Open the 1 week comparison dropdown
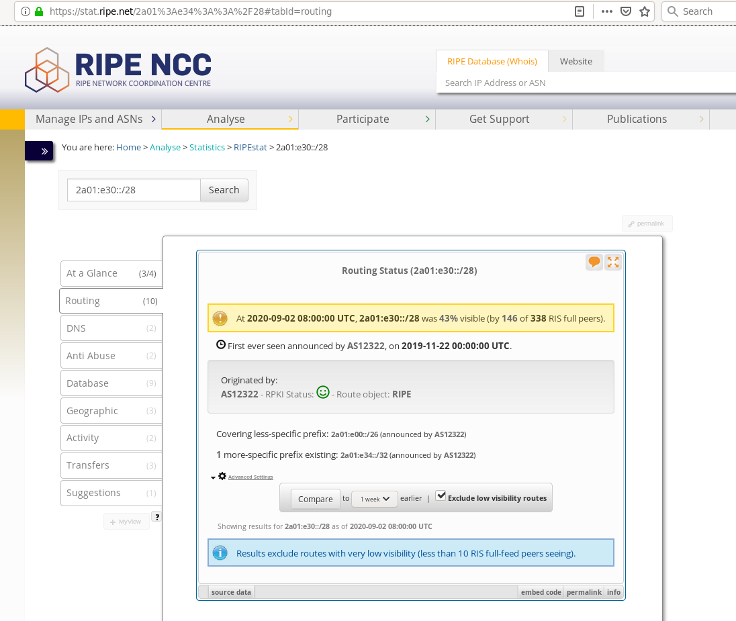This screenshot has height=621, width=736. pyautogui.click(x=375, y=499)
